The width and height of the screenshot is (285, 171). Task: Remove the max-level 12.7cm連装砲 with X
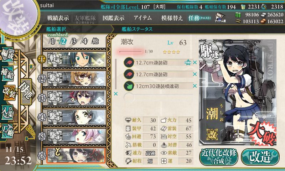click(195, 62)
